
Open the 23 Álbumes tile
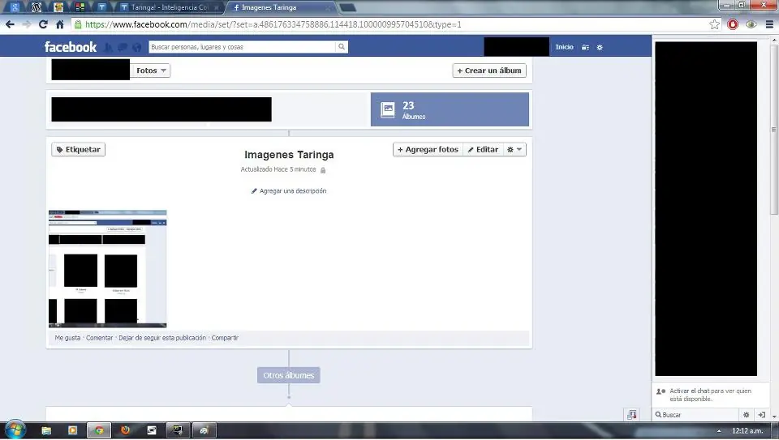click(450, 109)
